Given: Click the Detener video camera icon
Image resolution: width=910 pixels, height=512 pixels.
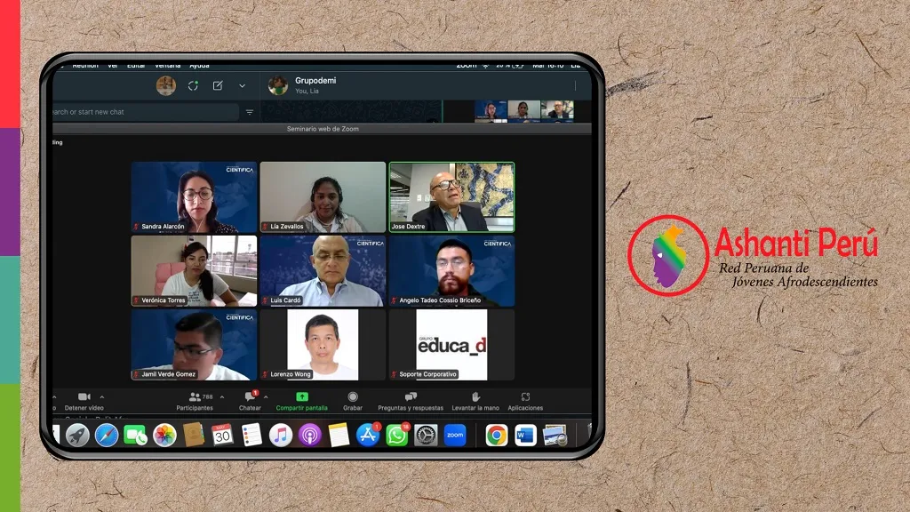Looking at the screenshot, I should click(84, 397).
